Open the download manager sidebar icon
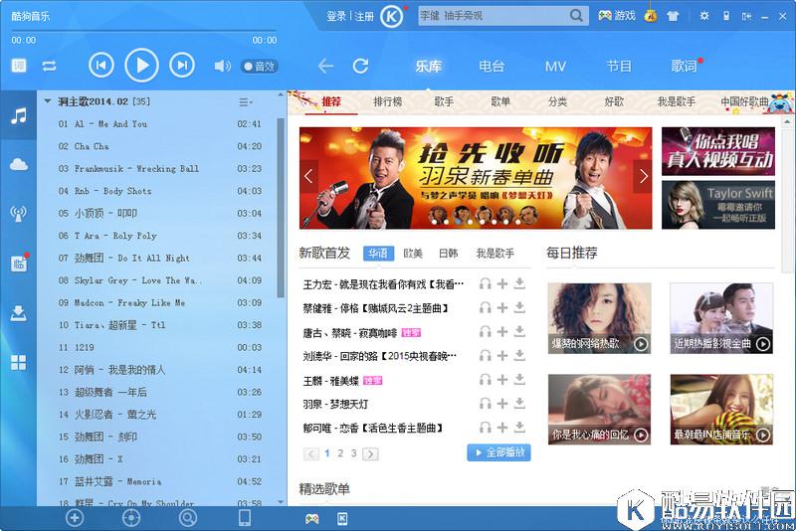 click(x=18, y=313)
